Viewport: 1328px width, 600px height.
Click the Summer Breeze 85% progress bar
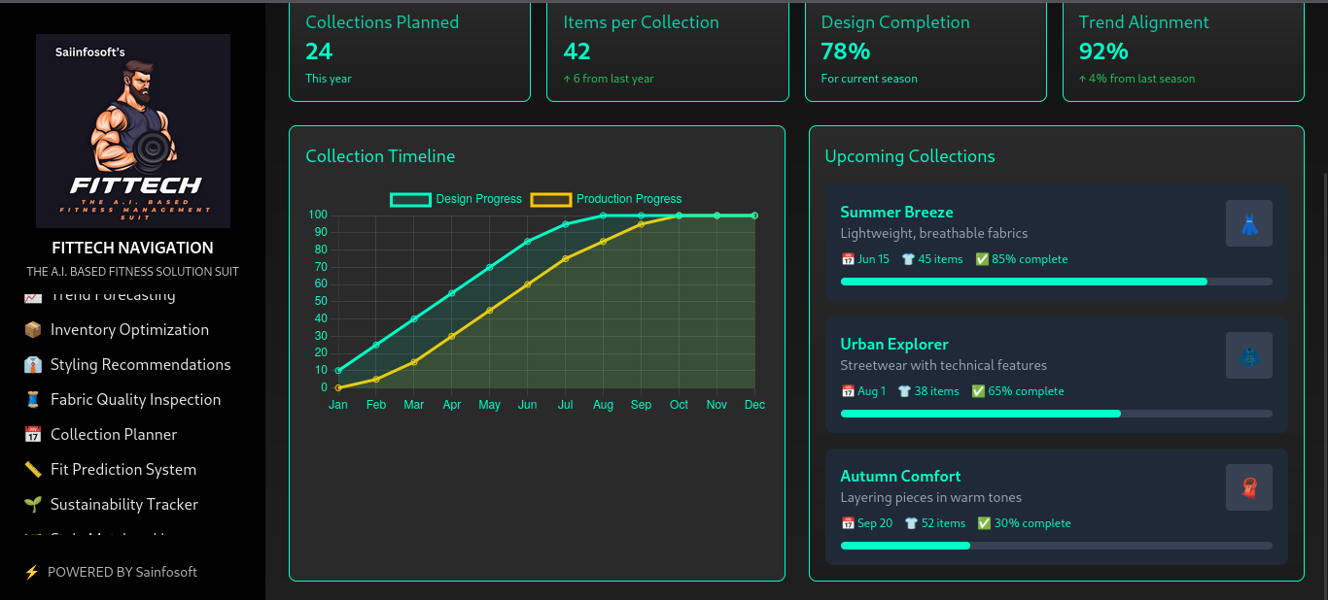click(1056, 282)
